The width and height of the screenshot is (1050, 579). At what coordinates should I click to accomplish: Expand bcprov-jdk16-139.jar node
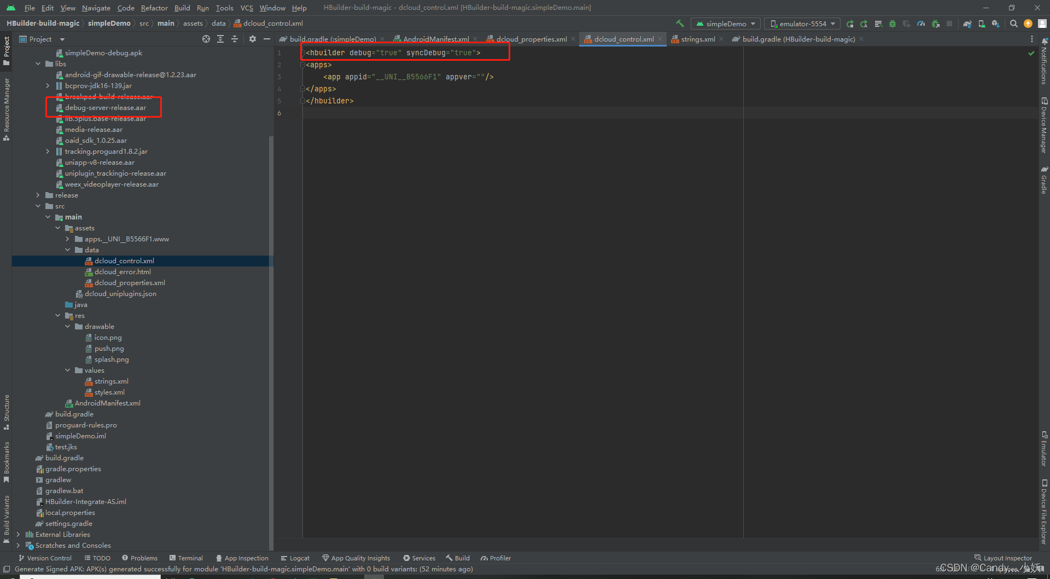[x=48, y=86]
